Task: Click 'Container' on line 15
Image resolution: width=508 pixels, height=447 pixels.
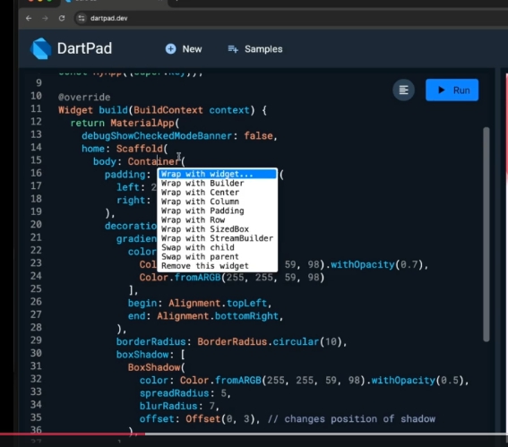Action: pyautogui.click(x=153, y=161)
